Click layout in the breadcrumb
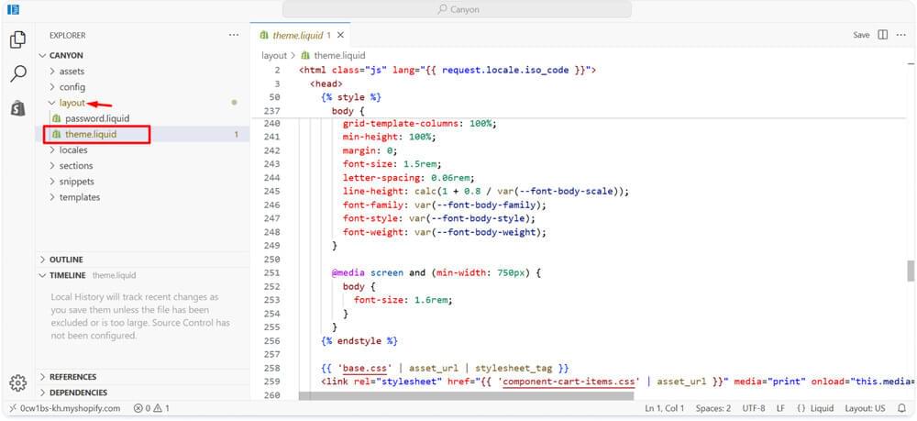This screenshot has height=421, width=917. coord(273,56)
